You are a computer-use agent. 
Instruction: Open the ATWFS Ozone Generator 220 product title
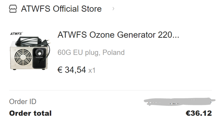pyautogui.click(x=118, y=35)
